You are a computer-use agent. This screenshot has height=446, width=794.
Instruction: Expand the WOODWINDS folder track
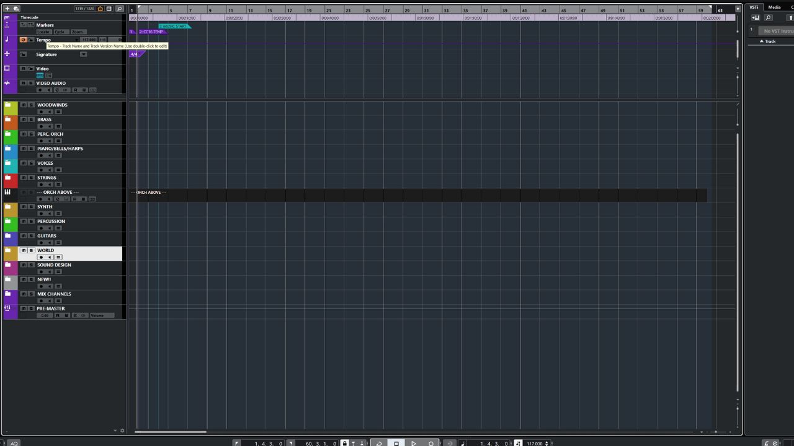pos(7,105)
